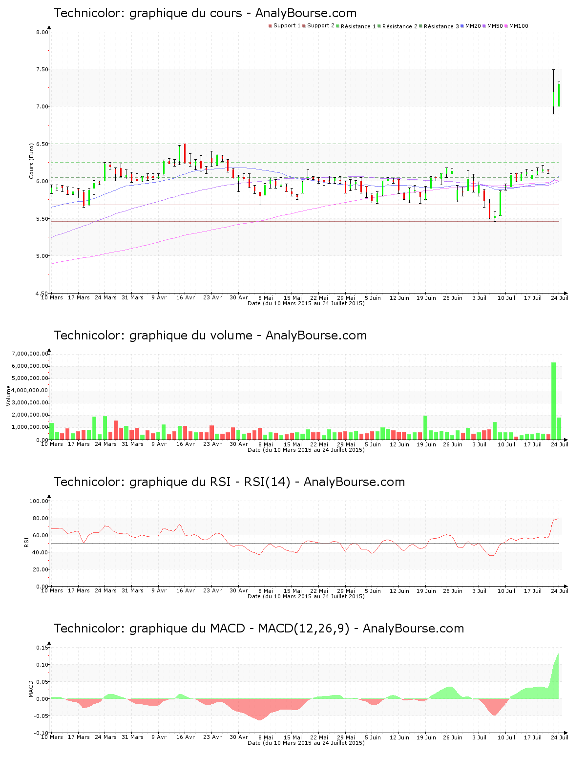The image size is (586, 757).
Task: Click the '24 Juil' label on price chart
Action: coord(560,297)
